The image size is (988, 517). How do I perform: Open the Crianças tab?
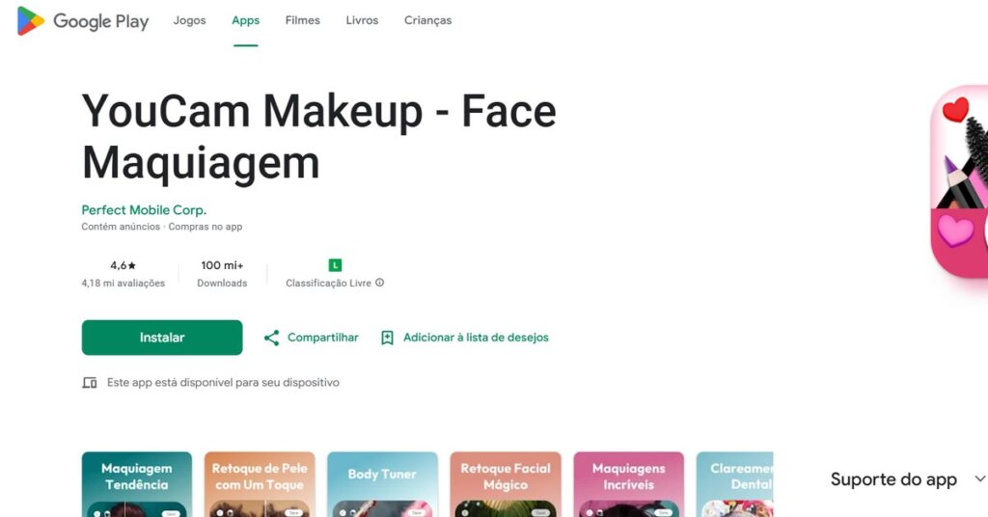pos(427,20)
